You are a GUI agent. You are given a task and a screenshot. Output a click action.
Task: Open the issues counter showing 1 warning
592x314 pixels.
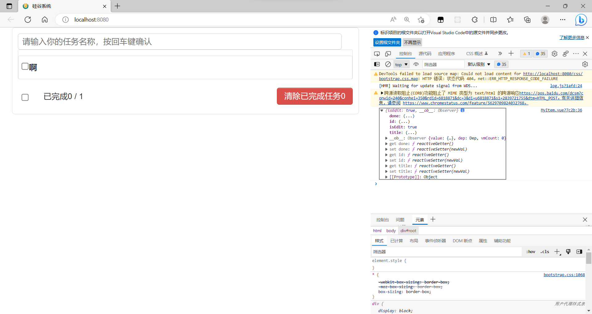(x=526, y=54)
